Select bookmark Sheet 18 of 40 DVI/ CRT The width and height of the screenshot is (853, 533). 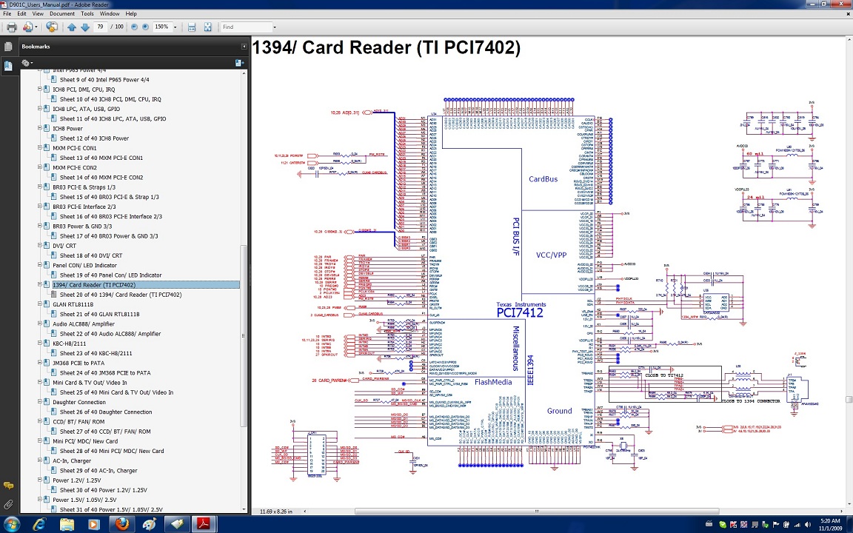[91, 255]
